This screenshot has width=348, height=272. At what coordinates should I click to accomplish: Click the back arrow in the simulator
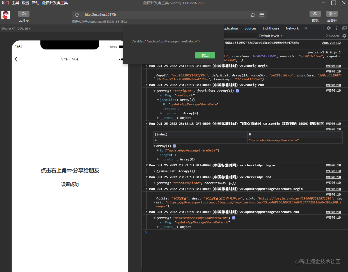pos(16,59)
